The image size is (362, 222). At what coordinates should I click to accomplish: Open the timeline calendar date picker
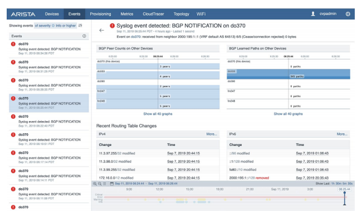pyautogui.click(x=112, y=184)
